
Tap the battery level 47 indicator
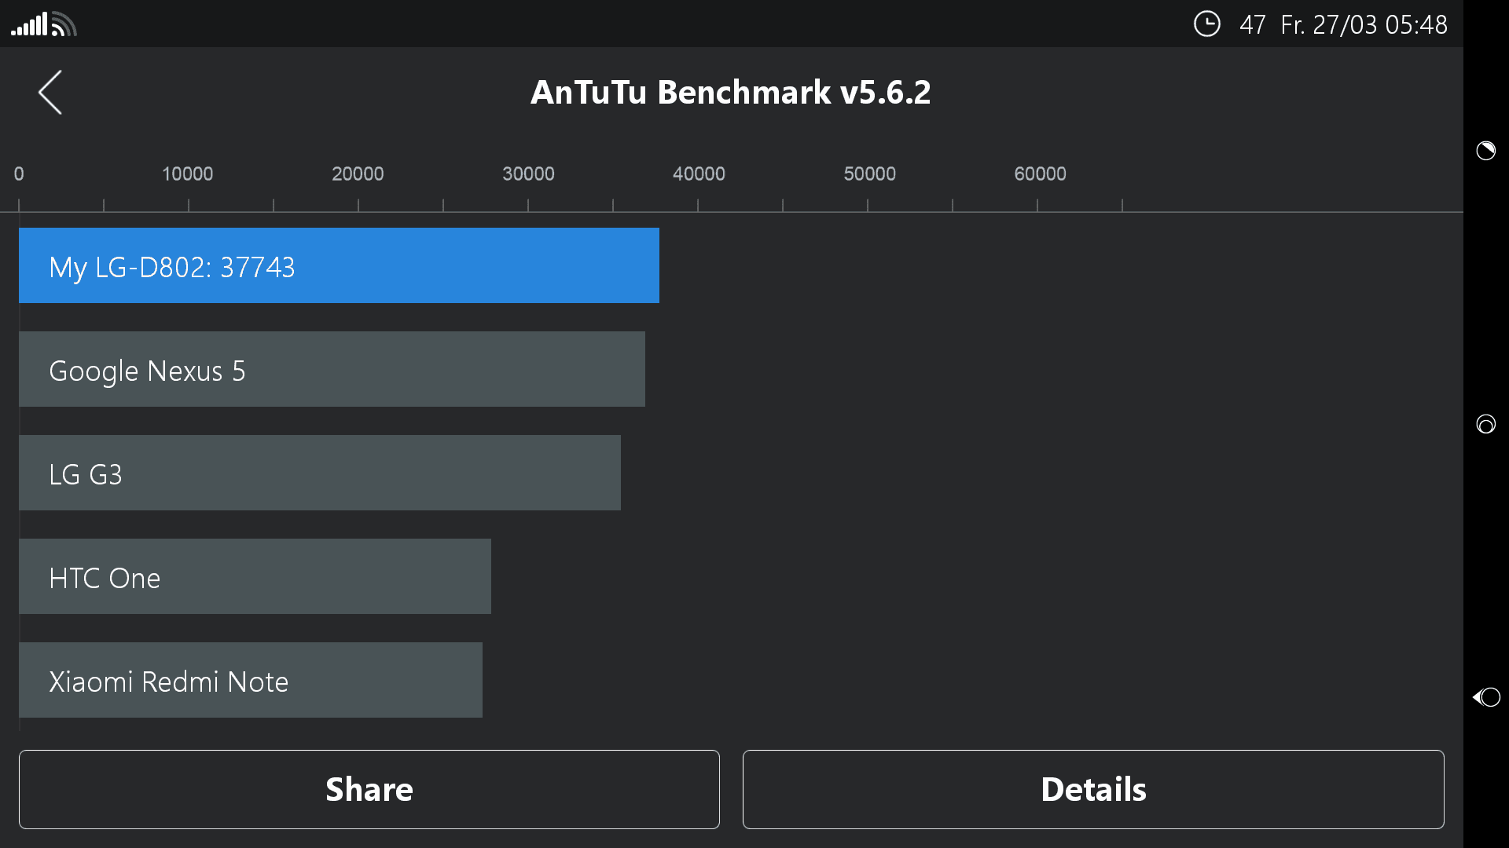pyautogui.click(x=1252, y=24)
